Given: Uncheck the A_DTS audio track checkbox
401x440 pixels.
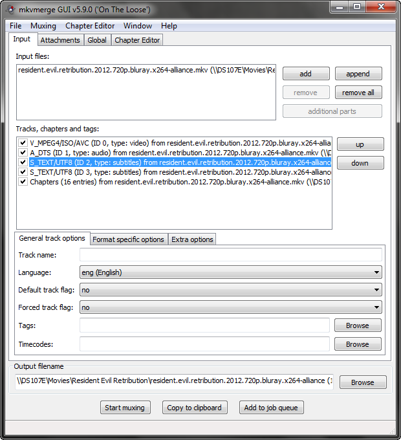Looking at the screenshot, I should tap(23, 153).
